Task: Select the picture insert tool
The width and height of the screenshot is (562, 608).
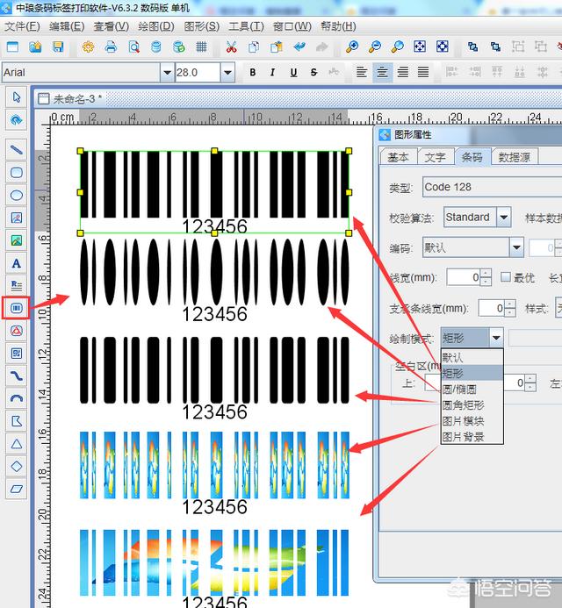Action: [17, 240]
